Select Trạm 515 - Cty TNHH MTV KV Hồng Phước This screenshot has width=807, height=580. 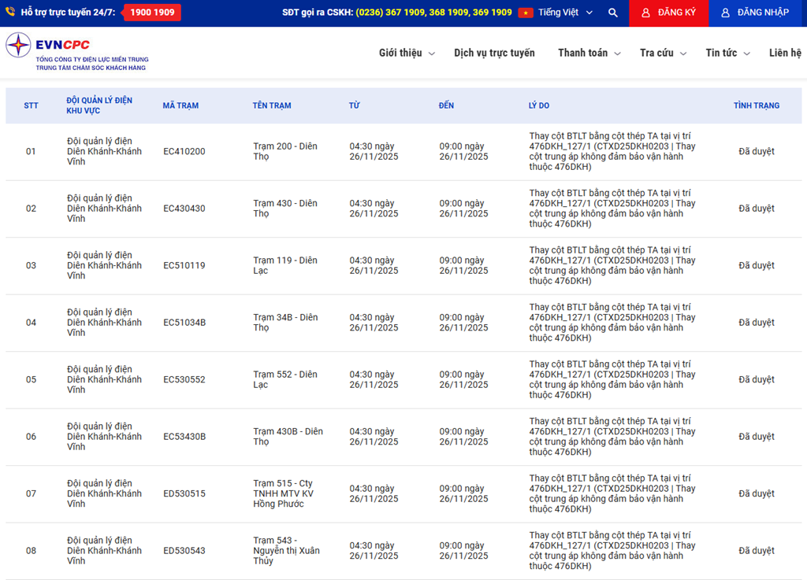click(x=283, y=493)
